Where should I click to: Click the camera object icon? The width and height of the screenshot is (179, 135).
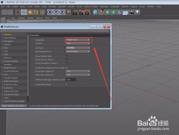click(131, 12)
